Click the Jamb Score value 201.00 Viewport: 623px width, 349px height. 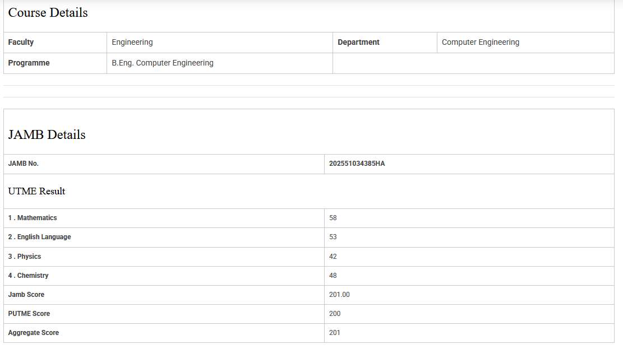click(x=339, y=295)
